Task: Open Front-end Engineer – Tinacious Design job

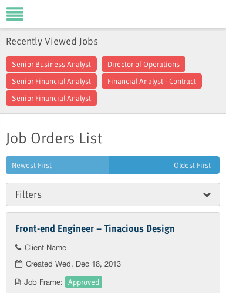Action: coord(95,228)
